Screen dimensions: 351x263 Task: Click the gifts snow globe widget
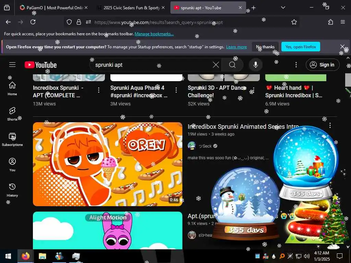click(x=306, y=163)
